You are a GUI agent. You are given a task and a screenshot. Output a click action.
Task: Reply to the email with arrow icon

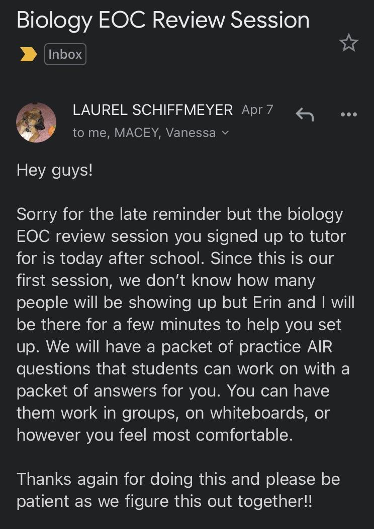point(305,114)
